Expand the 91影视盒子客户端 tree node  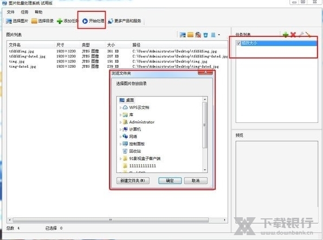[x=120, y=159]
